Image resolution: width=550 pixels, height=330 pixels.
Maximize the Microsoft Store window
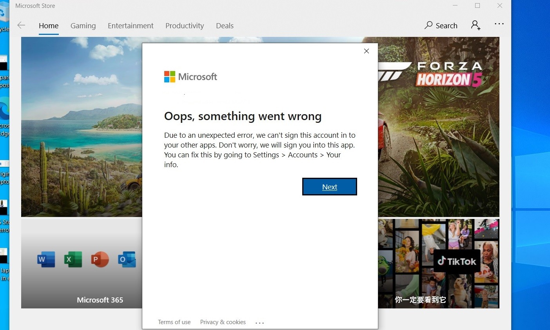(477, 5)
